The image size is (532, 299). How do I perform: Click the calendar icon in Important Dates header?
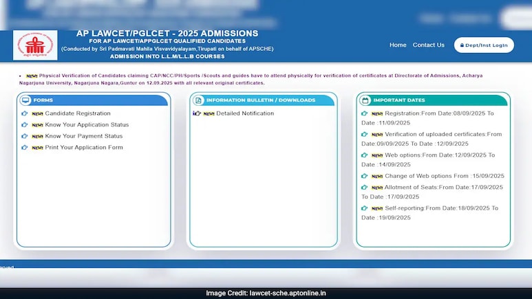tap(365, 100)
